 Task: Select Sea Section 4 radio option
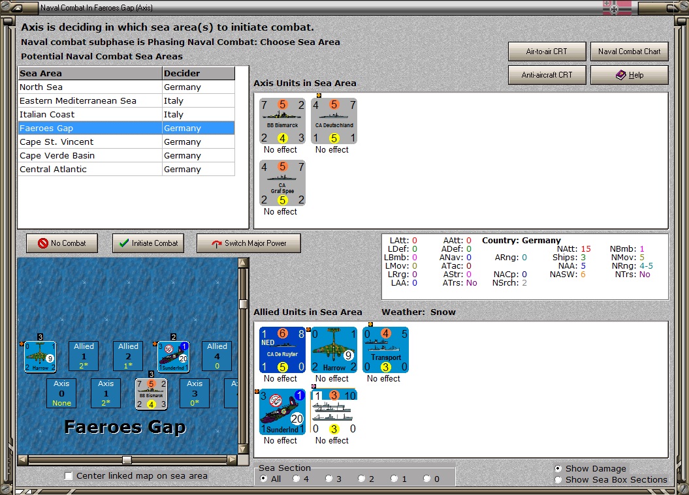[x=296, y=479]
